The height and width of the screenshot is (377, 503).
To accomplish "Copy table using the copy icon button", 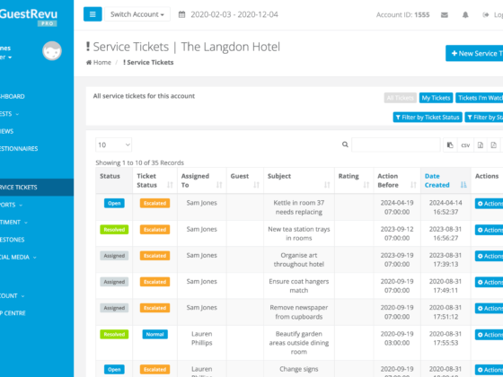I will (x=450, y=145).
